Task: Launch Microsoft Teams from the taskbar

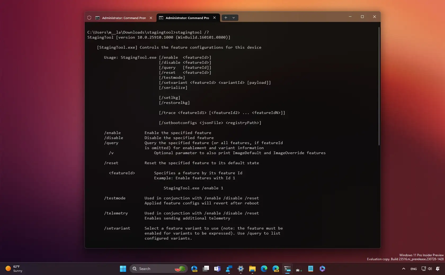Action: (x=217, y=269)
